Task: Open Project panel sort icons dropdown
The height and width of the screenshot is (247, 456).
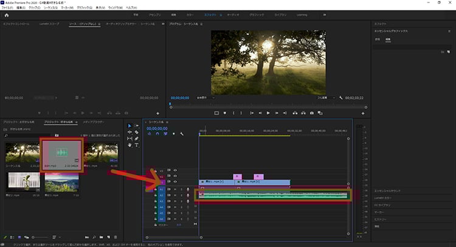Action: click(x=55, y=237)
